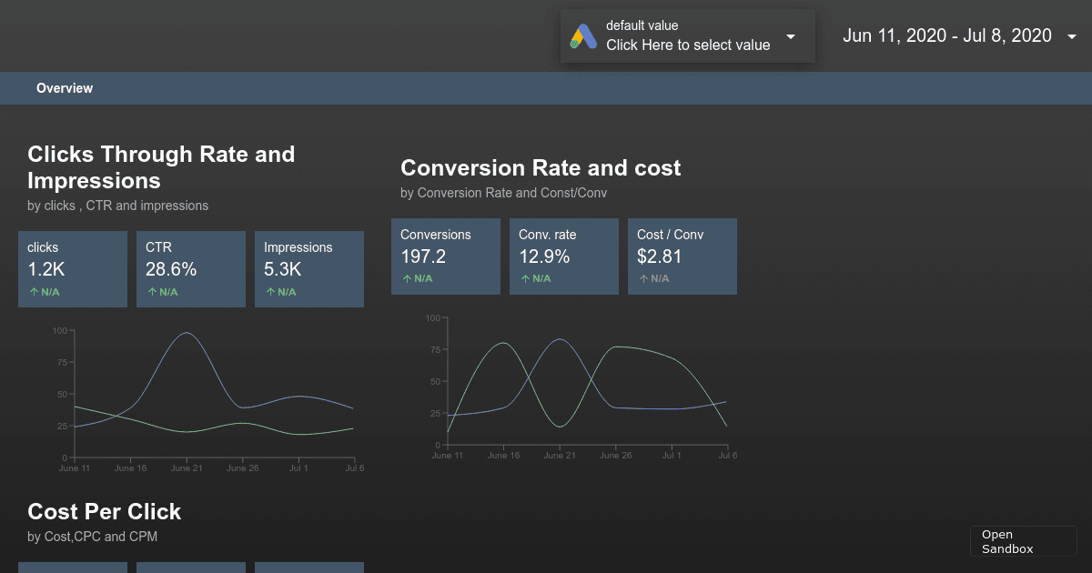Select the Conversions card showing 197.2
The height and width of the screenshot is (573, 1092).
tap(446, 256)
